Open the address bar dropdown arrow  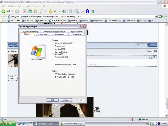pyautogui.click(x=156, y=17)
